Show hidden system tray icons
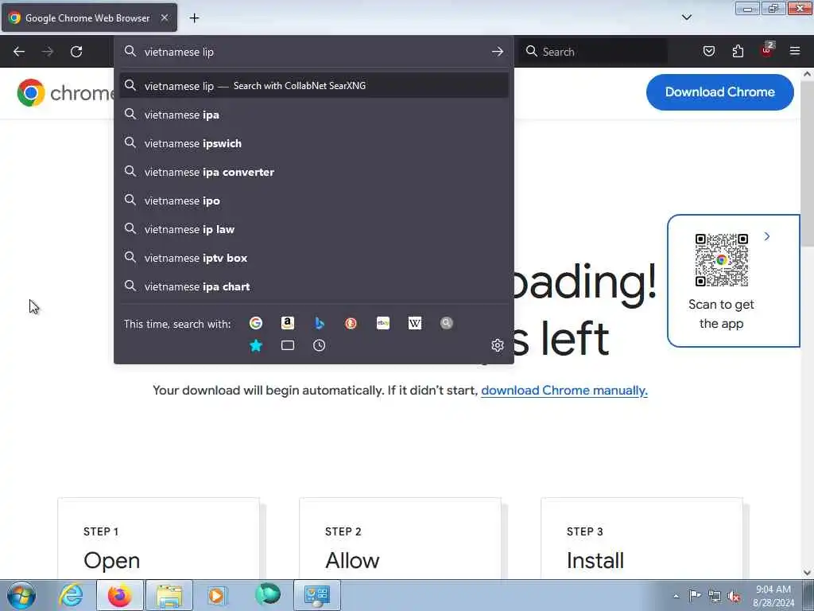 pyautogui.click(x=676, y=596)
